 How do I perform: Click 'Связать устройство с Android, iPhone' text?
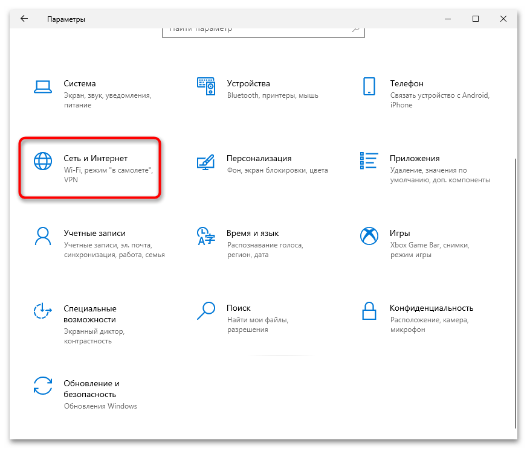point(439,100)
